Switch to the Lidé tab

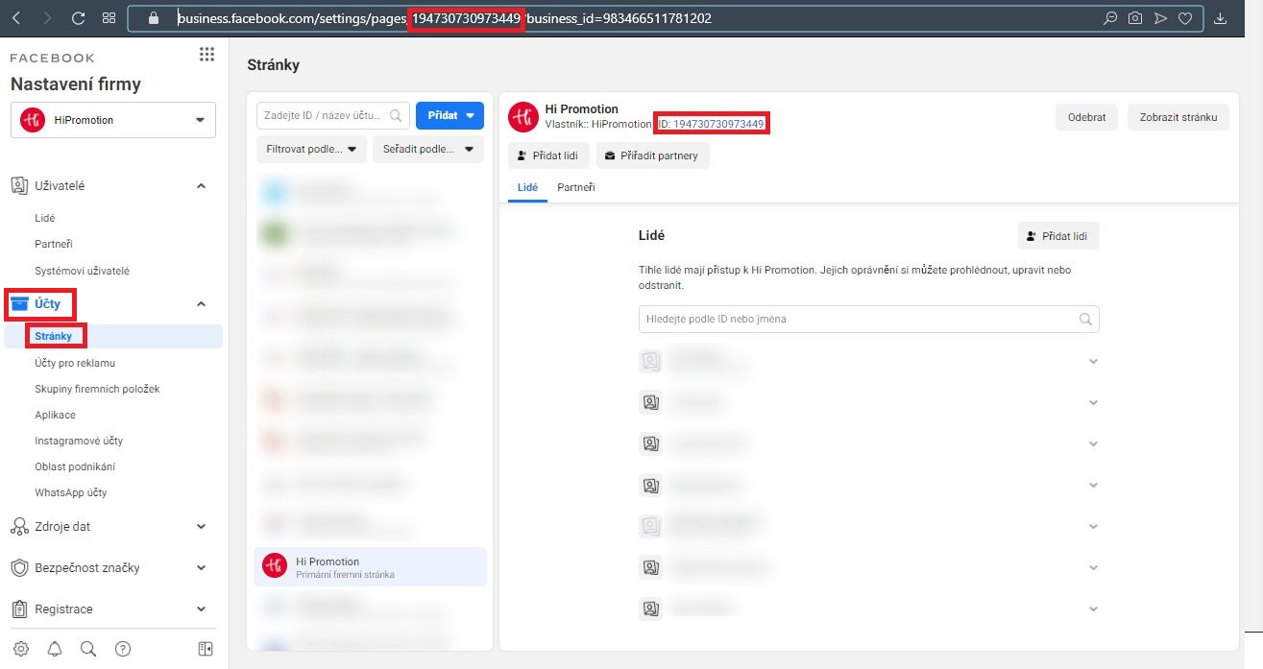point(527,187)
